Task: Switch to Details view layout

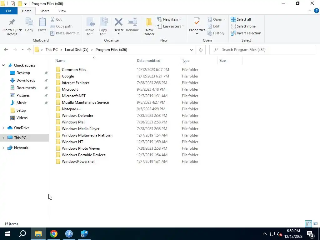Action: tap(308, 224)
